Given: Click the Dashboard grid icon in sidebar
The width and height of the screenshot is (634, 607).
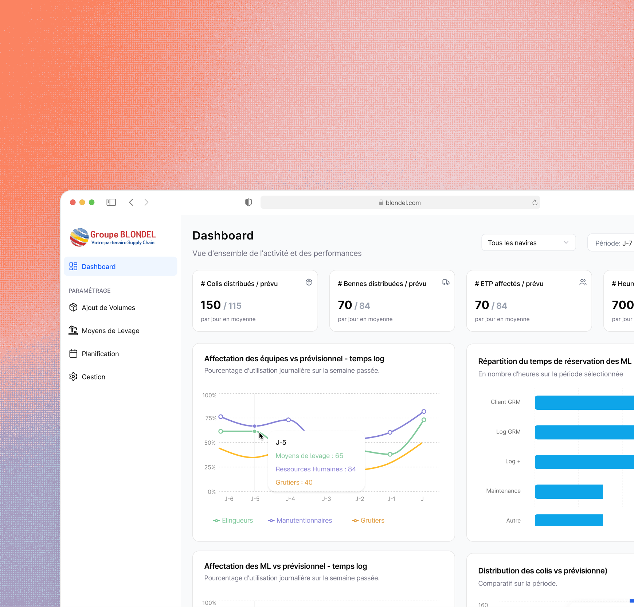Looking at the screenshot, I should 73,266.
